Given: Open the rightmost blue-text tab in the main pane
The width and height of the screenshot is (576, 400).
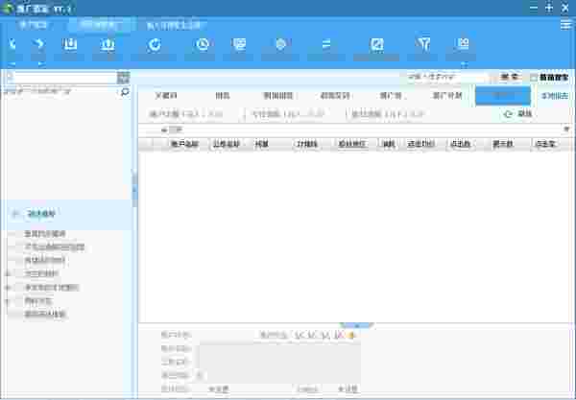Looking at the screenshot, I should [554, 96].
